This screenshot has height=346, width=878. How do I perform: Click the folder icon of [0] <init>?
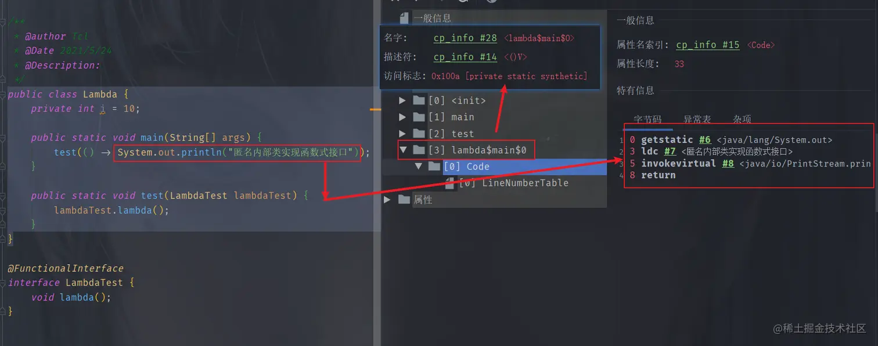[419, 100]
